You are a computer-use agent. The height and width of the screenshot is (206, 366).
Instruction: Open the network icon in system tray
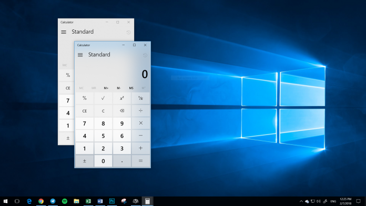click(x=313, y=201)
